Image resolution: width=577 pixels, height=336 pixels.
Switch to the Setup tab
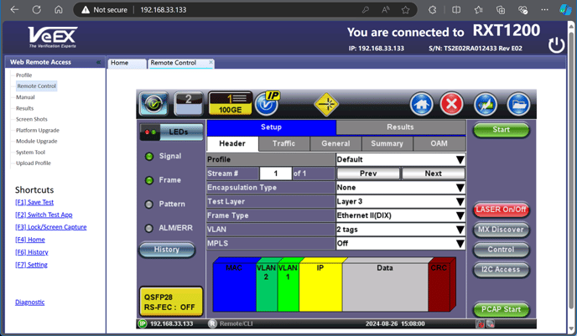pyautogui.click(x=271, y=127)
